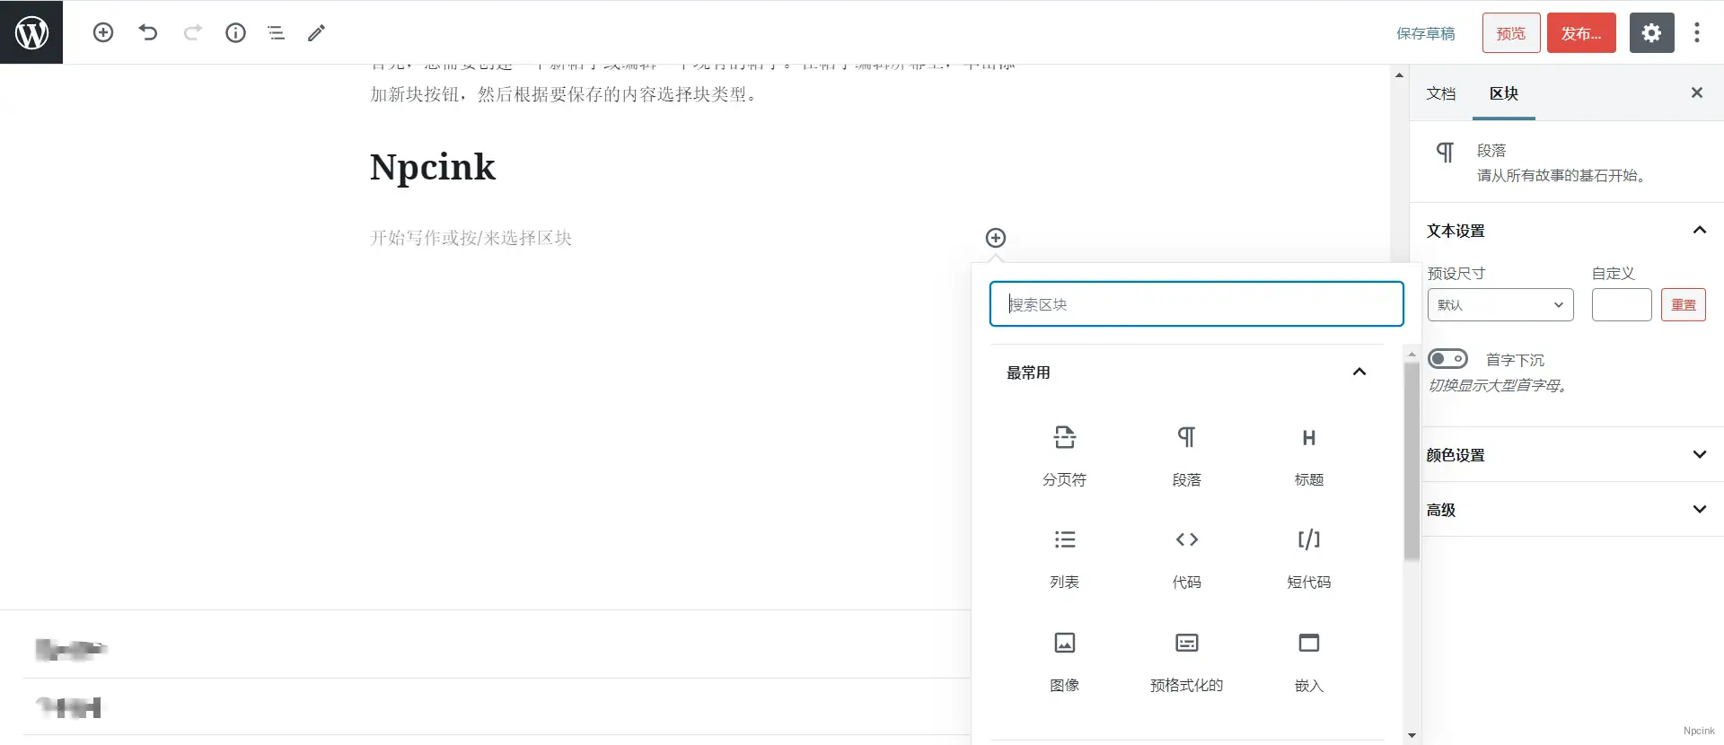Switch to the 文档 document tab
This screenshot has height=745, width=1724.
click(1441, 93)
